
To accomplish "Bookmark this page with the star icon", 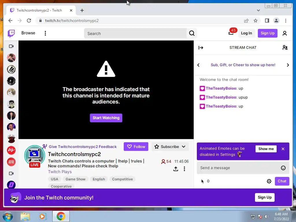I will [256, 21].
